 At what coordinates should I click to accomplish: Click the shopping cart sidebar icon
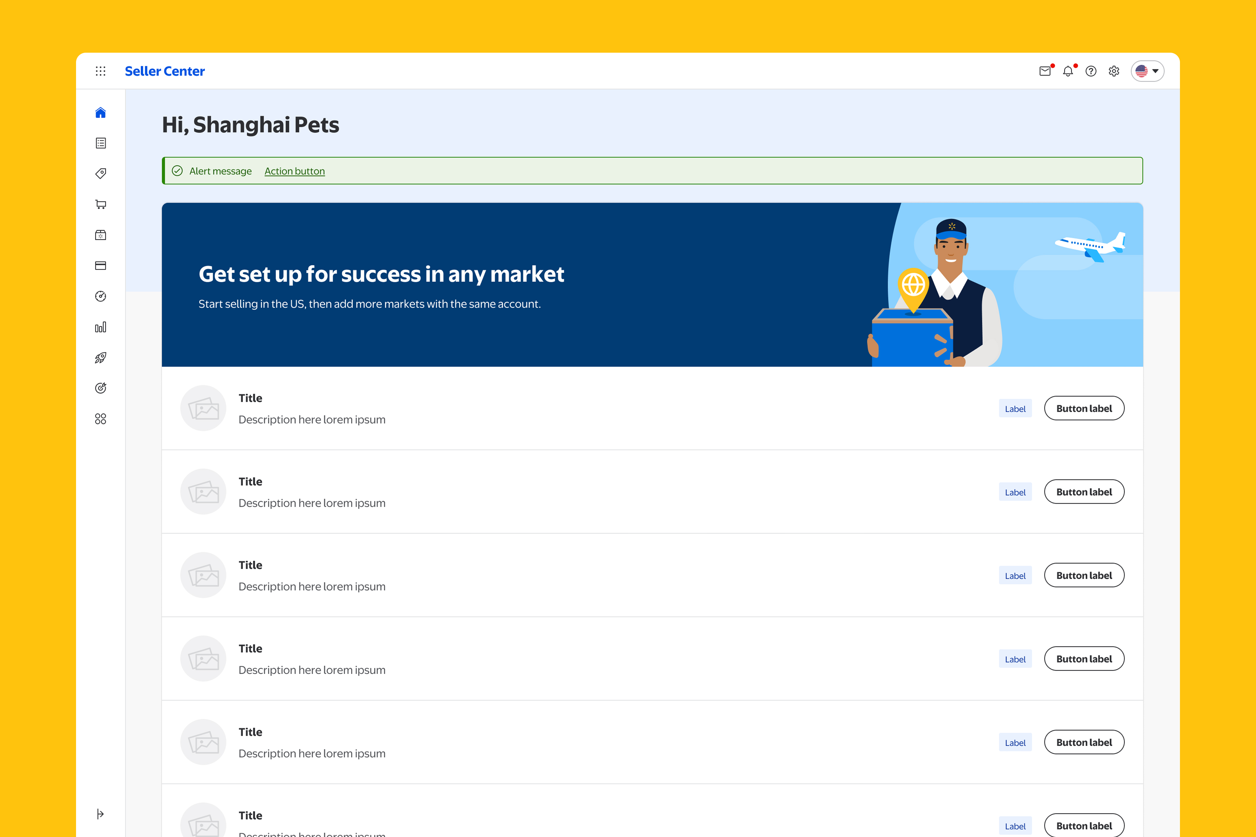(x=101, y=204)
